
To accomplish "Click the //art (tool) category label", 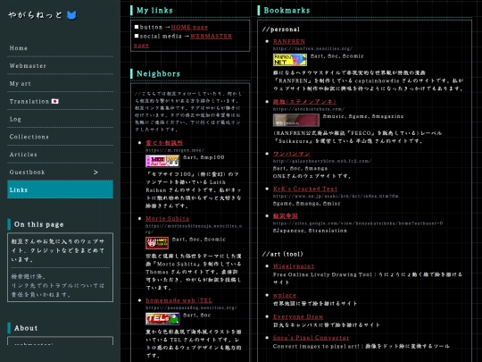I will (282, 254).
